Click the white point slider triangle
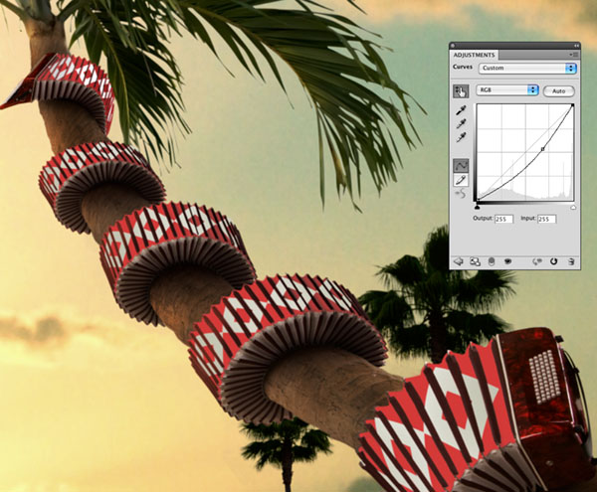This screenshot has width=597, height=492. pyautogui.click(x=573, y=207)
